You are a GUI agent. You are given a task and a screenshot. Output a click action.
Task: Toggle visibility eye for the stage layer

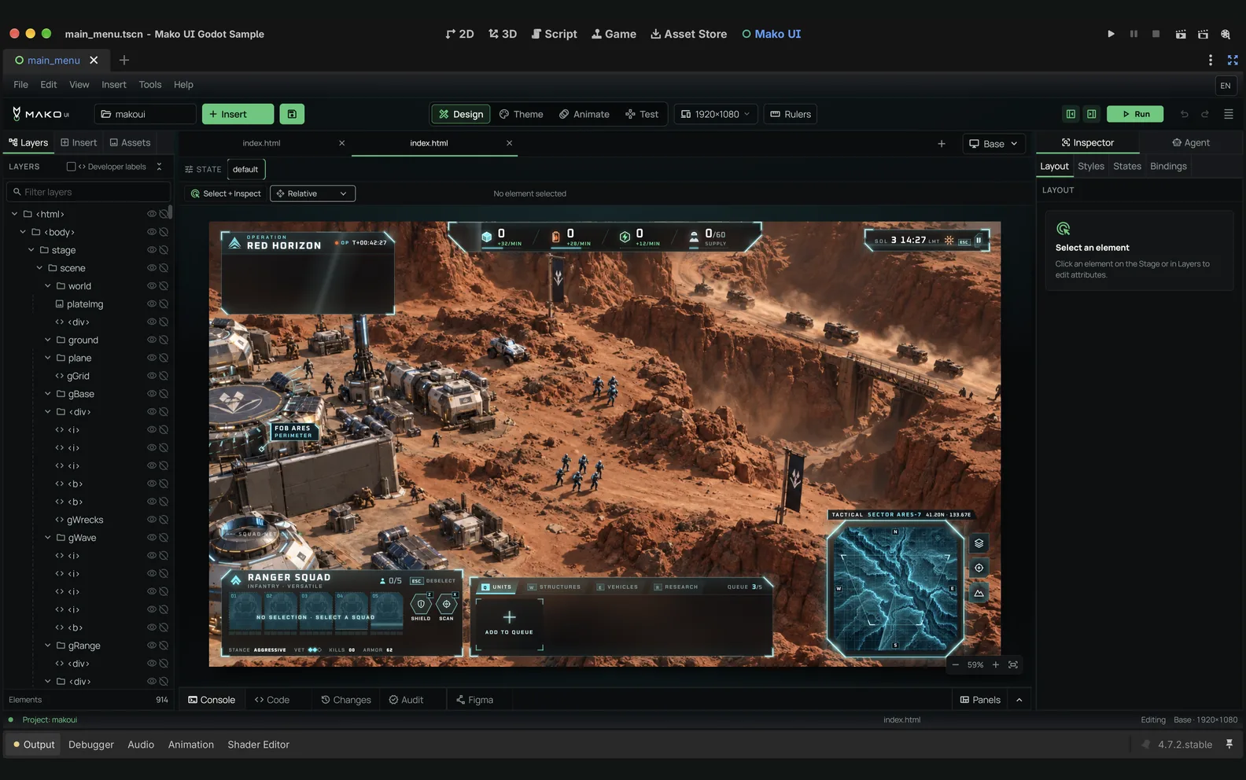coord(151,250)
